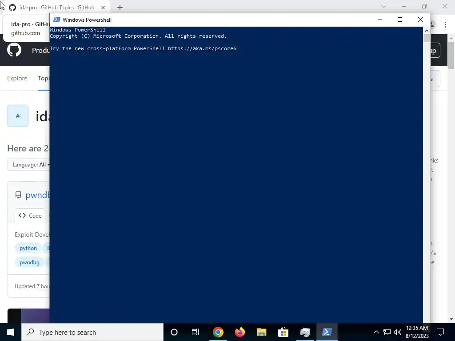455x341 pixels.
Task: Open the volume tray icon
Action: (398, 332)
